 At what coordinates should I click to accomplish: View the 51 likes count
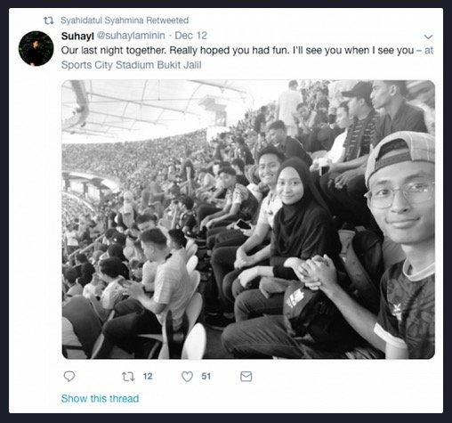[x=206, y=377]
